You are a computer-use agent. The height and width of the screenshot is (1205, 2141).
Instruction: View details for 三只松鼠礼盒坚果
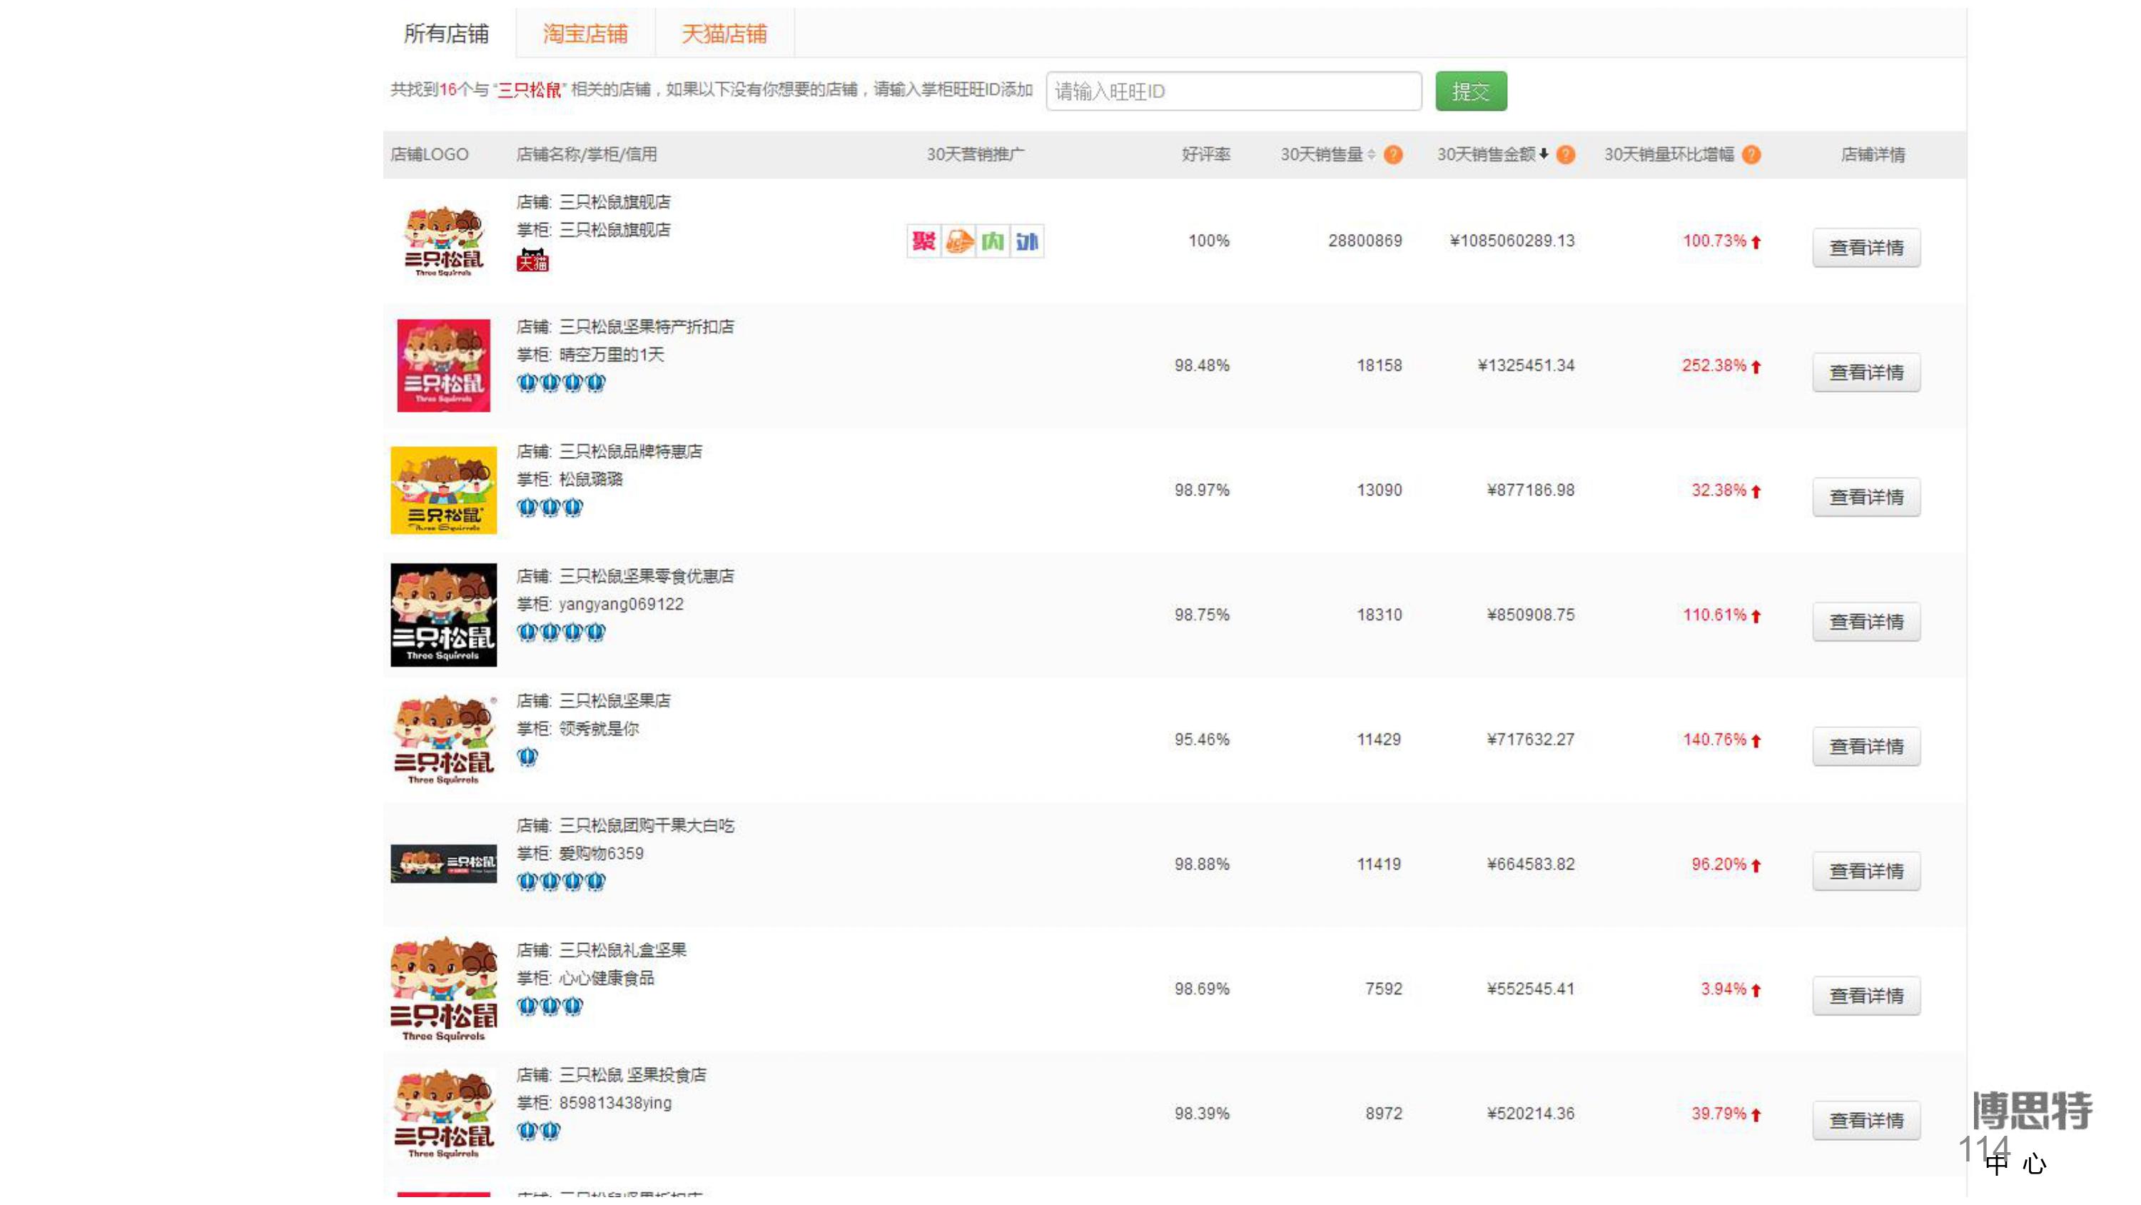pyautogui.click(x=1866, y=997)
